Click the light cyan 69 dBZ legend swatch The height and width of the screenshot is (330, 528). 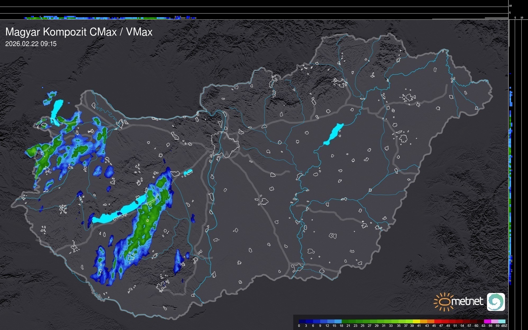click(501, 321)
